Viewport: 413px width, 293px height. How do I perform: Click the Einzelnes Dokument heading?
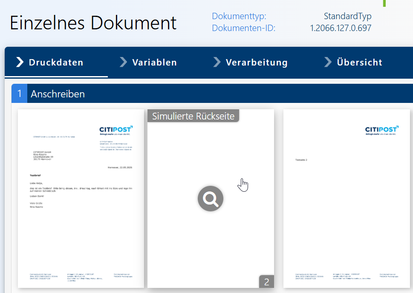(93, 23)
